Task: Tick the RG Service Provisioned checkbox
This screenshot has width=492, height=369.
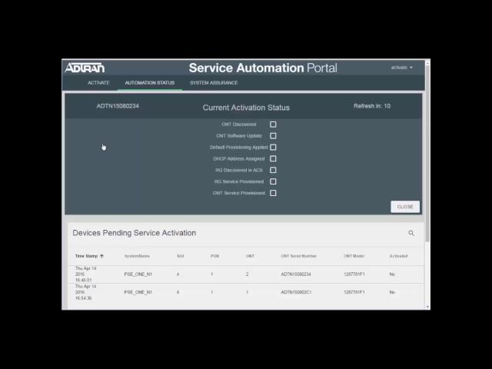Action: pyautogui.click(x=273, y=181)
